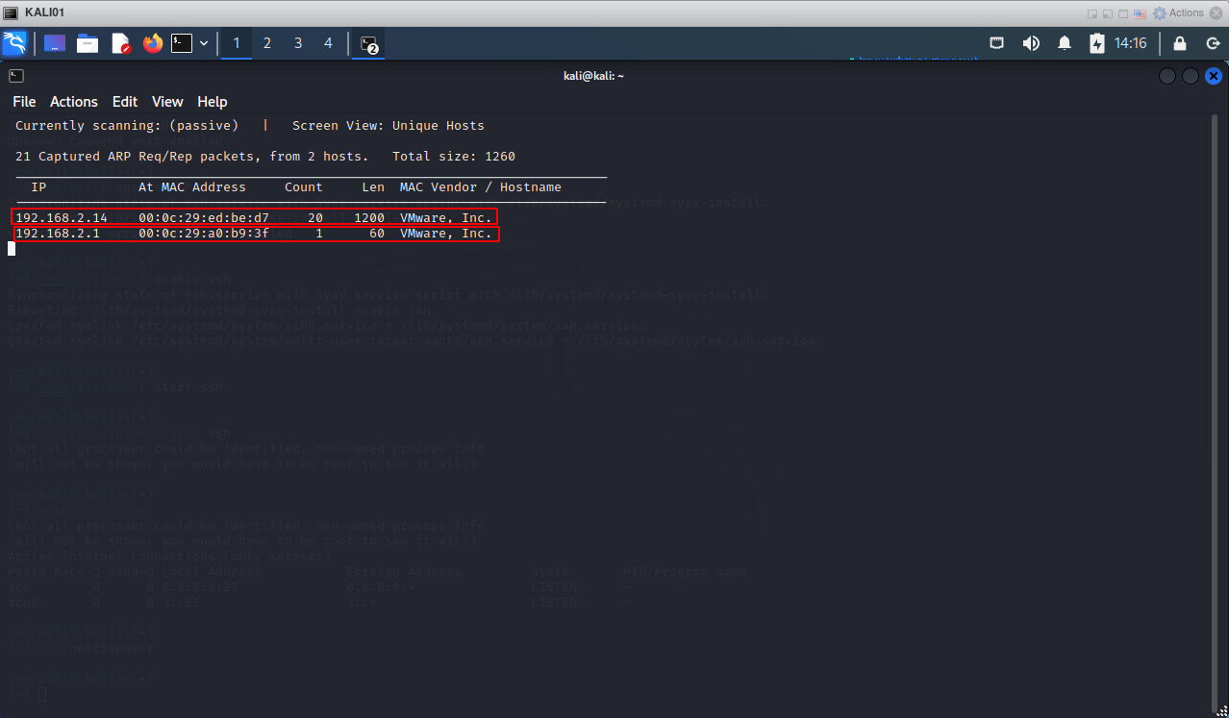
Task: Click the show desktop icon in panel
Action: [55, 43]
